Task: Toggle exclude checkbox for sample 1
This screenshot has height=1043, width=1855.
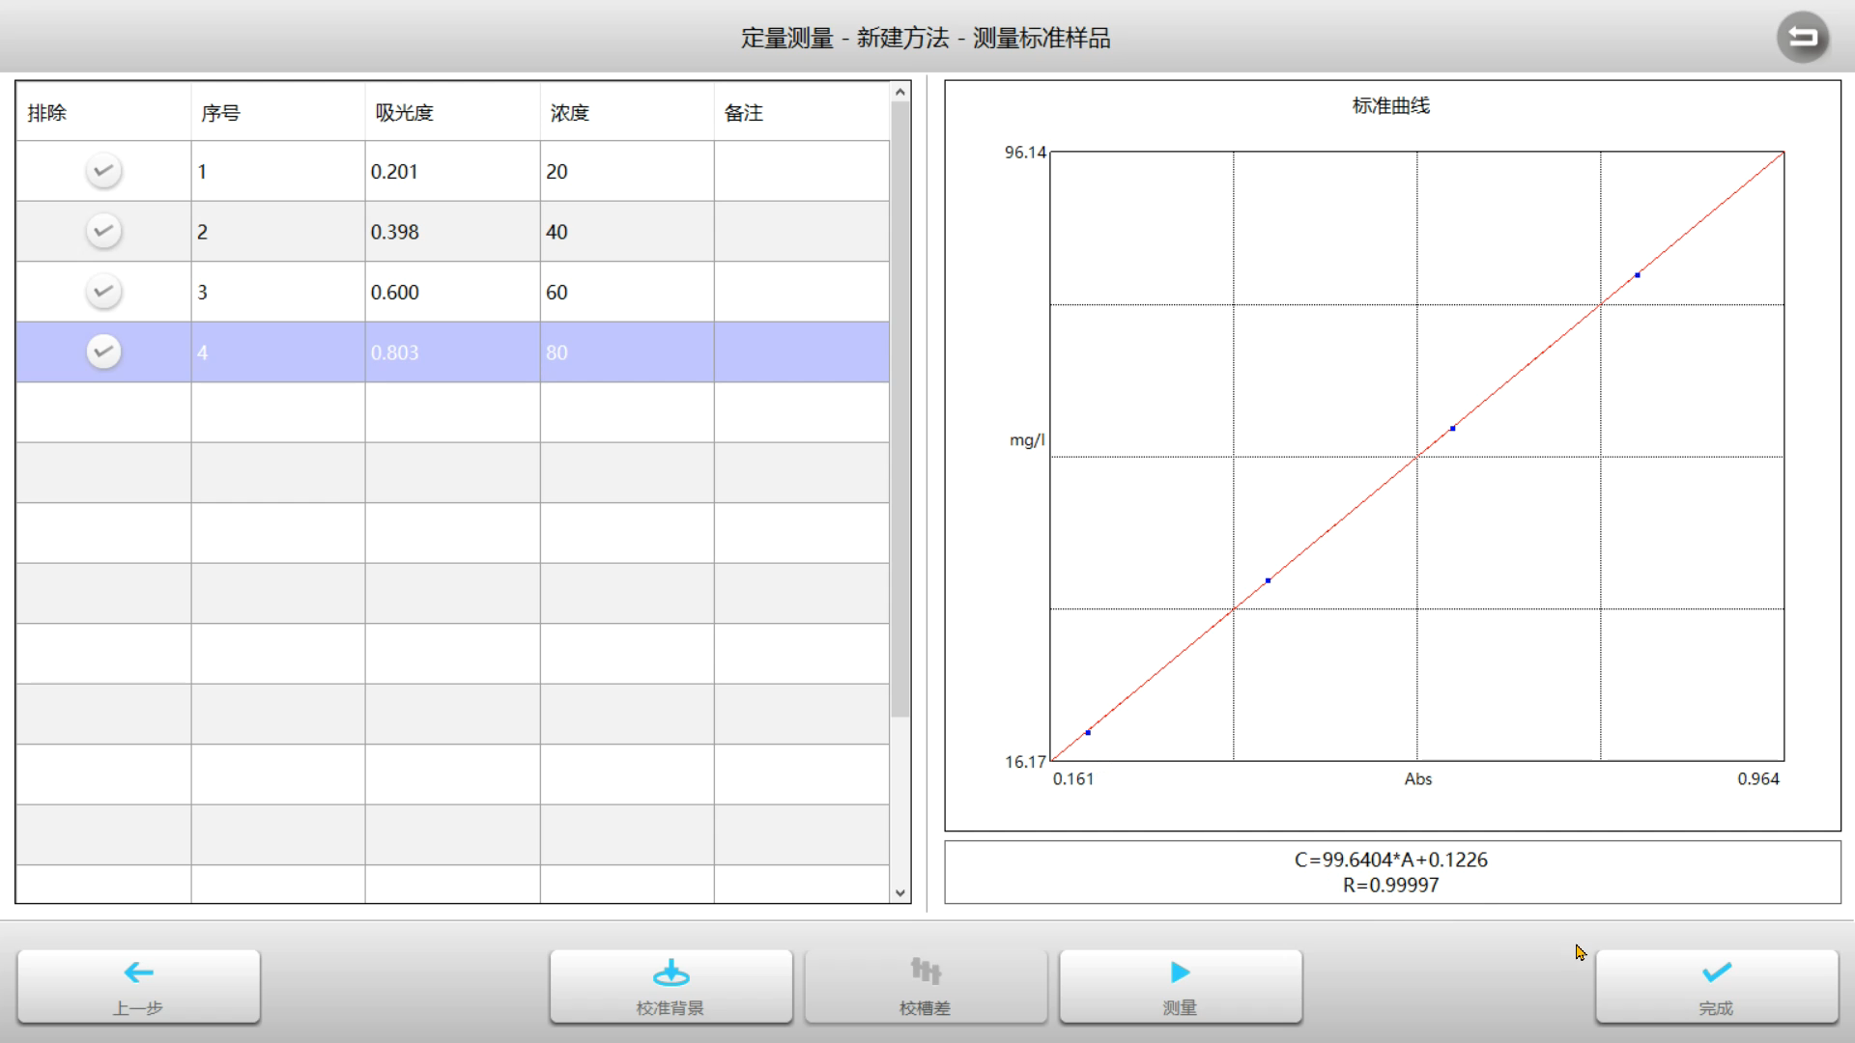Action: click(101, 171)
